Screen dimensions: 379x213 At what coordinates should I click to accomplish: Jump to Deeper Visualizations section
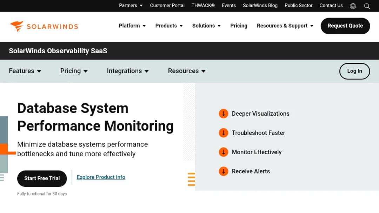(x=260, y=114)
